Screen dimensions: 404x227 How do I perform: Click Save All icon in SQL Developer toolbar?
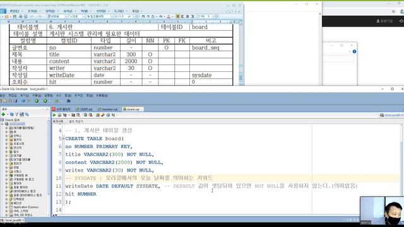pyautogui.click(x=15, y=101)
